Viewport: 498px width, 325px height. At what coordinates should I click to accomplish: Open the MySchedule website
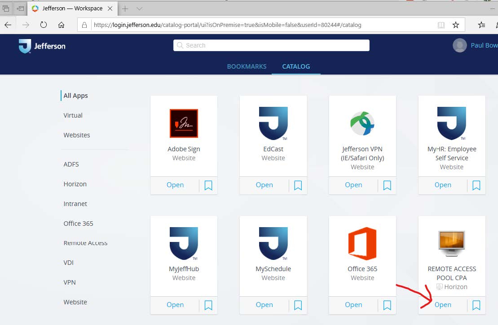[264, 305]
